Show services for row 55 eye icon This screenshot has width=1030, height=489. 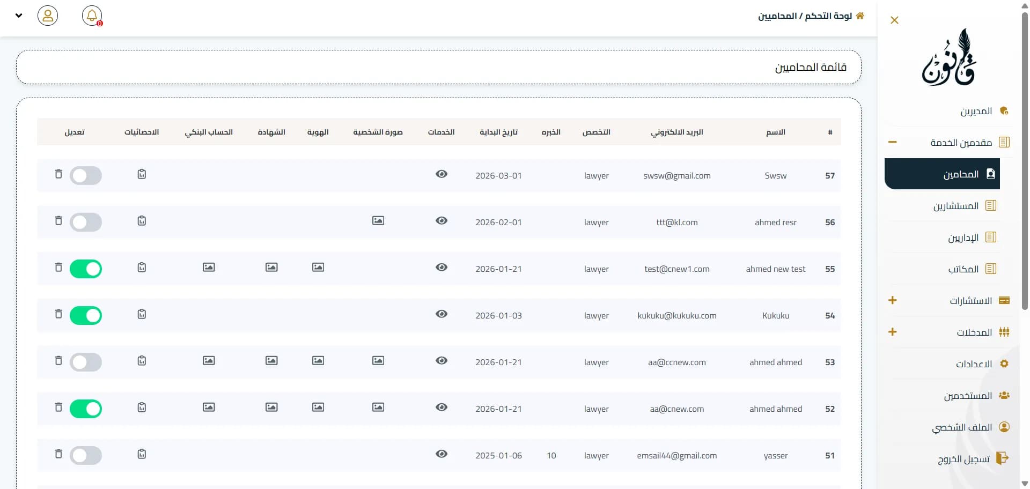[442, 267]
